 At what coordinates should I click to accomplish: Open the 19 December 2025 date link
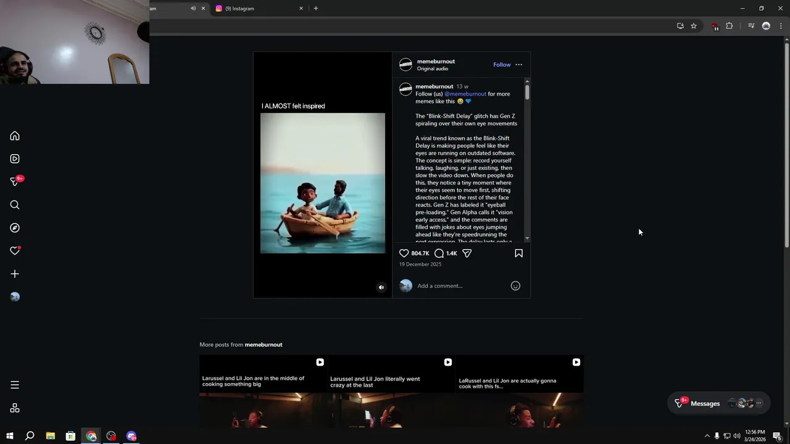pyautogui.click(x=420, y=265)
